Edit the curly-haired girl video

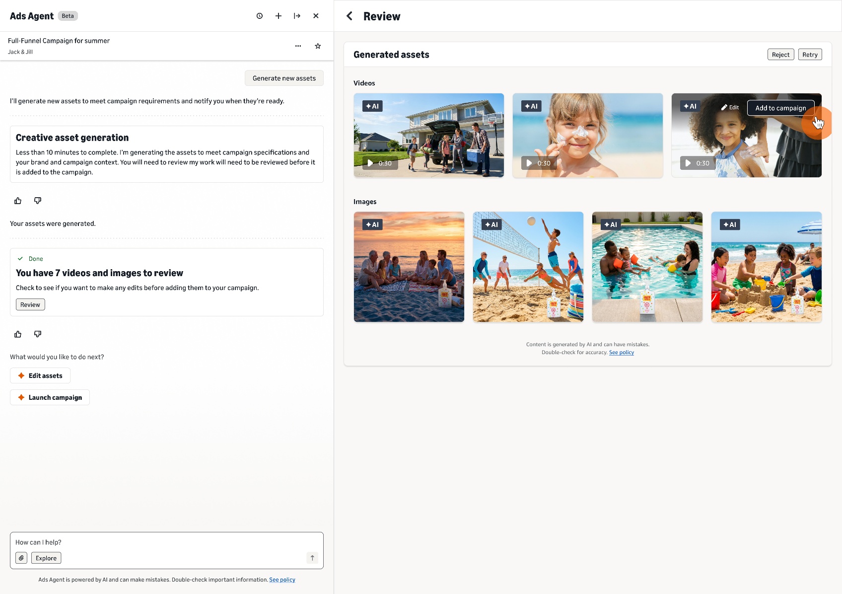coord(730,108)
